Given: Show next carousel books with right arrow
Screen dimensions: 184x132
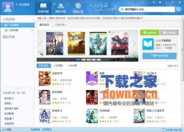Looking at the screenshot, I should coord(134,44).
